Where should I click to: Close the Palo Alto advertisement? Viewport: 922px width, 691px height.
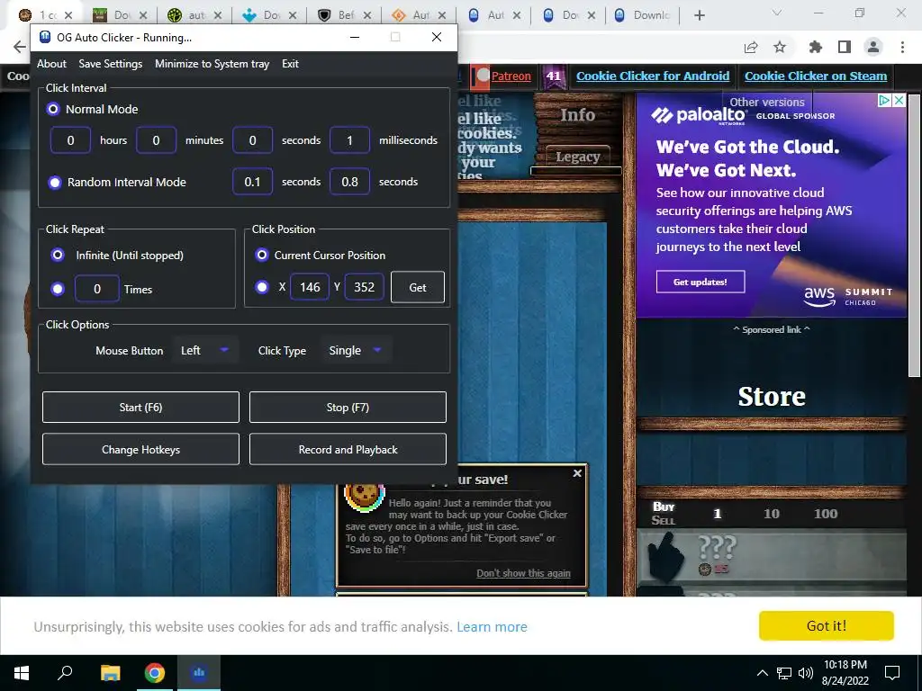(899, 101)
